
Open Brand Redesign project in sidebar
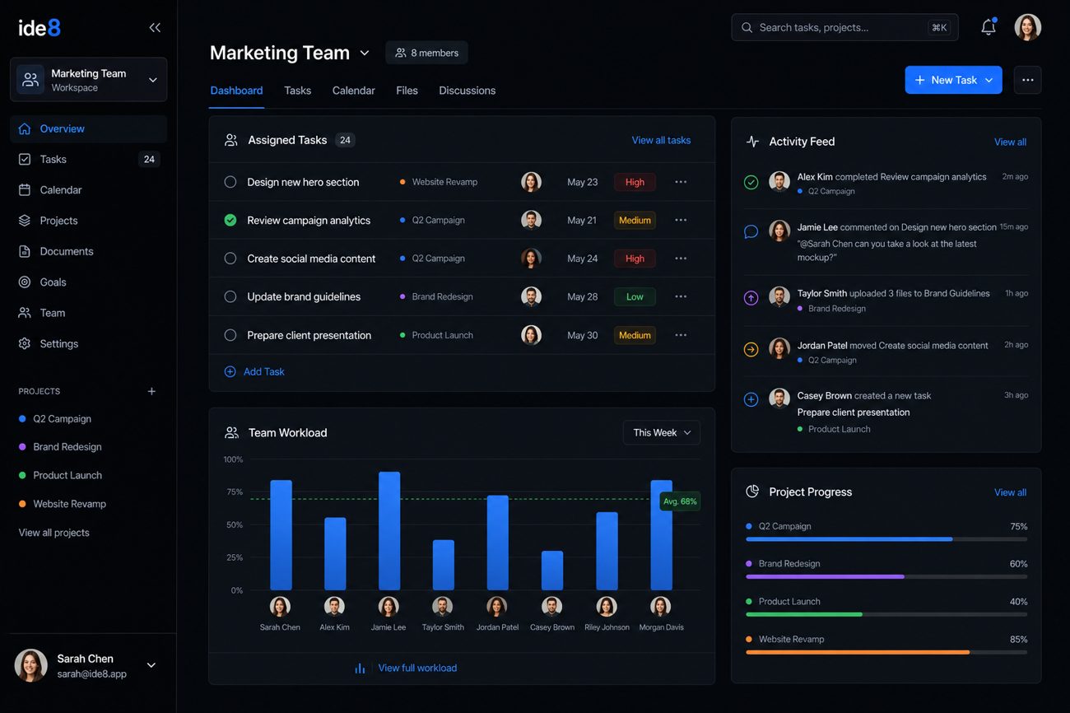pos(60,447)
